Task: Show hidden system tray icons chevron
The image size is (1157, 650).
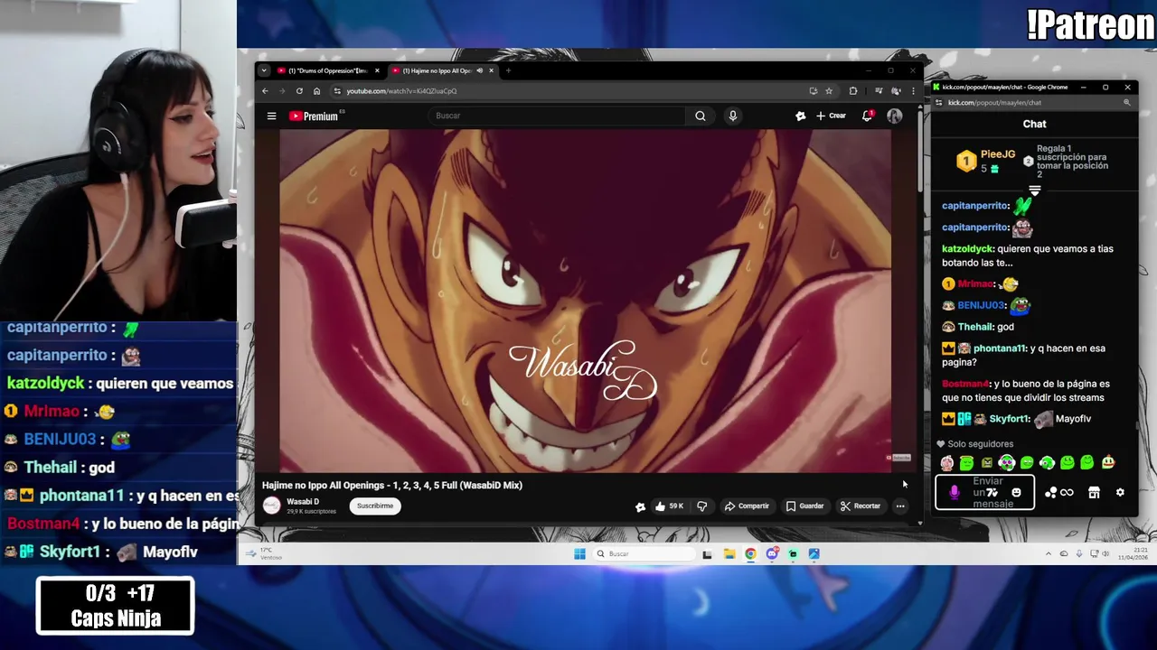Action: point(1049,553)
